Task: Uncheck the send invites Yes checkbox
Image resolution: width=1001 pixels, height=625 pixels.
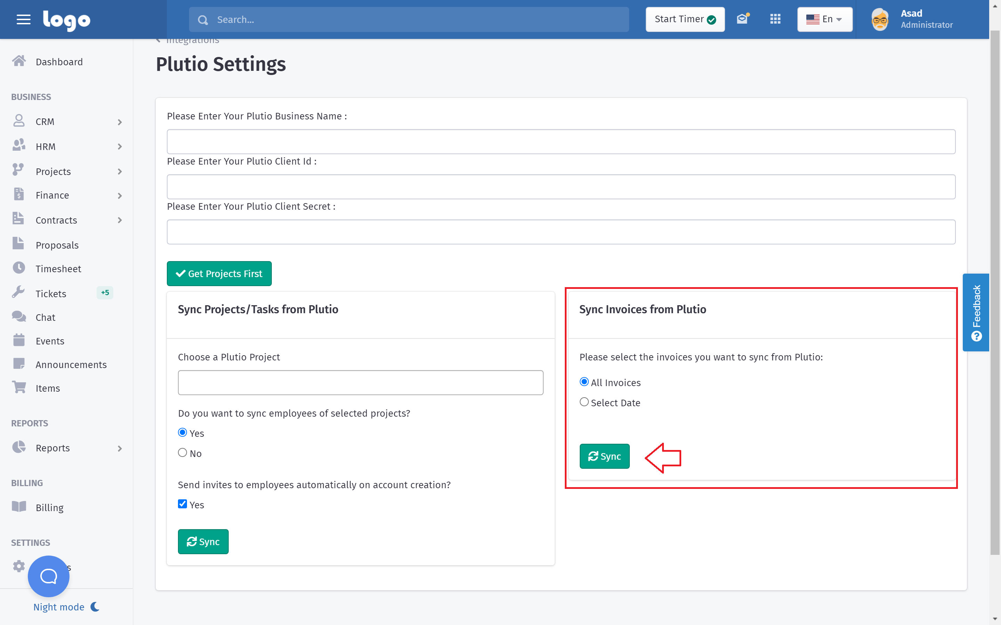Action: pos(182,504)
